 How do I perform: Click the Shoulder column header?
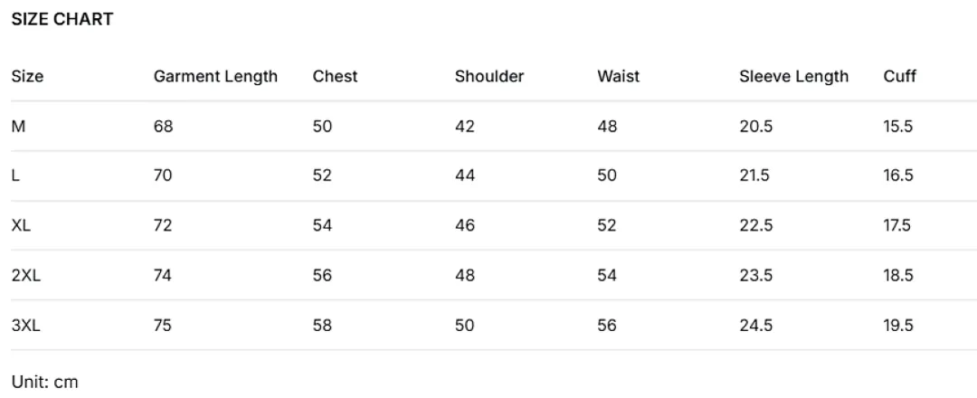coord(489,77)
